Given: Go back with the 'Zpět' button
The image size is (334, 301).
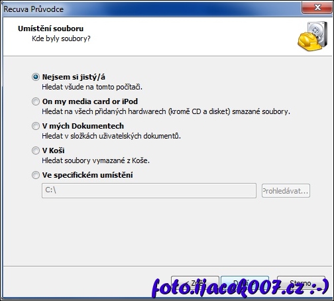Looking at the screenshot, I should 195,283.
